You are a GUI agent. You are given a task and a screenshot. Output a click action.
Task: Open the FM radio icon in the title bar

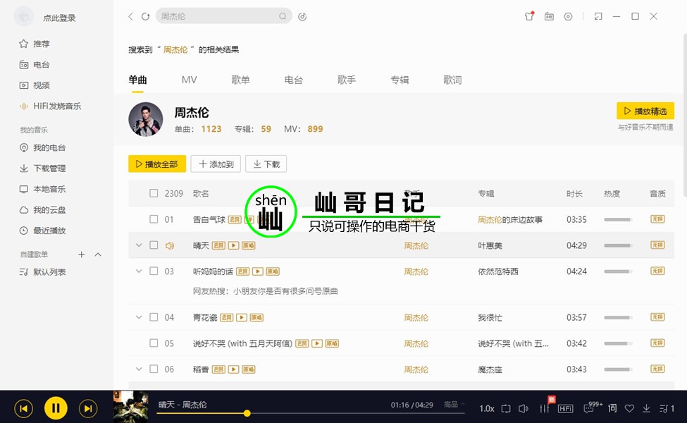pyautogui.click(x=549, y=17)
